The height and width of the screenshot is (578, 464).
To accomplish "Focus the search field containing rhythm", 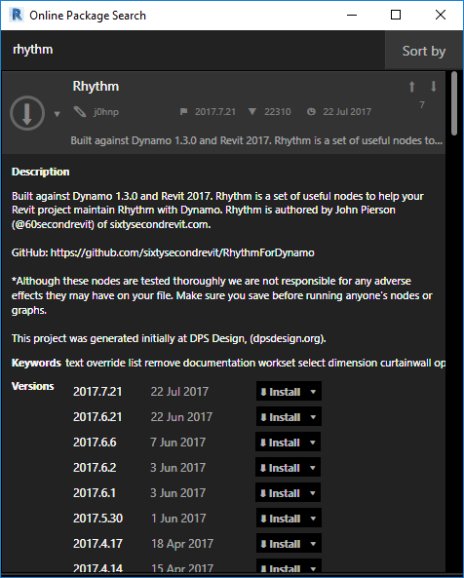I will coord(193,50).
